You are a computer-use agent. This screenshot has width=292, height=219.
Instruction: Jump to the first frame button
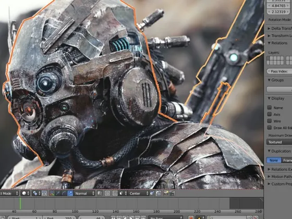click(113, 218)
